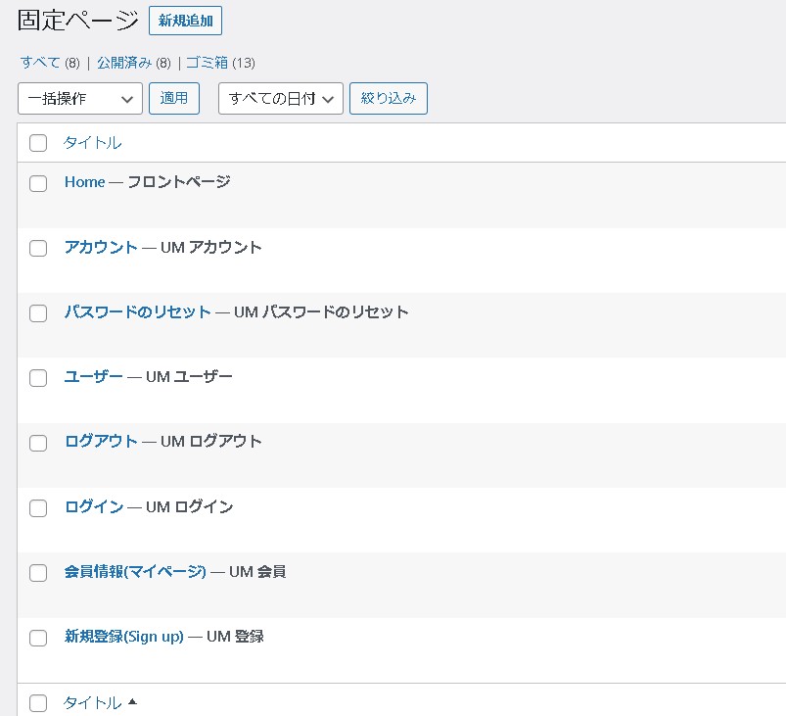Switch to the 公開済み filter view
Viewport: 786px width, 716px height.
tap(123, 63)
